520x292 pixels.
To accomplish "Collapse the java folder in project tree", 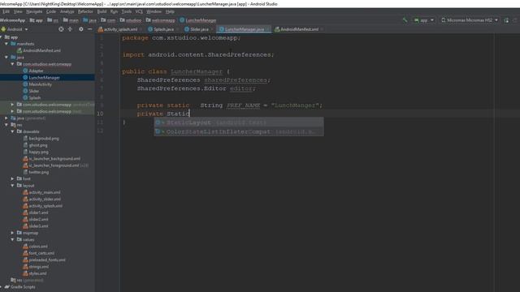I will (6, 58).
